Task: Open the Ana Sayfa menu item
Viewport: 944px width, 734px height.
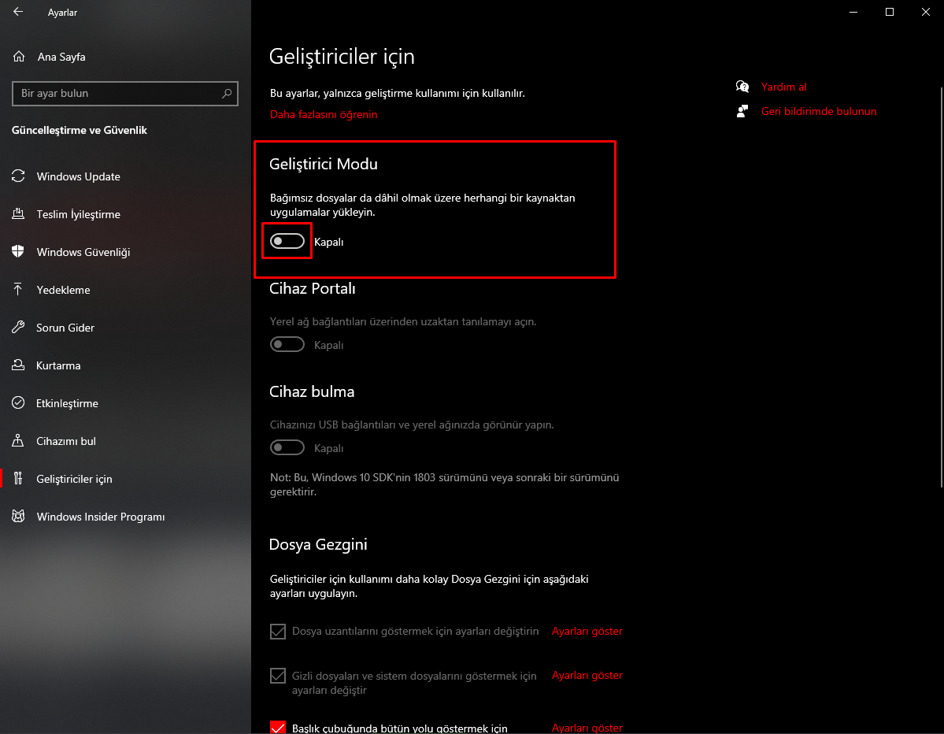Action: tap(125, 57)
